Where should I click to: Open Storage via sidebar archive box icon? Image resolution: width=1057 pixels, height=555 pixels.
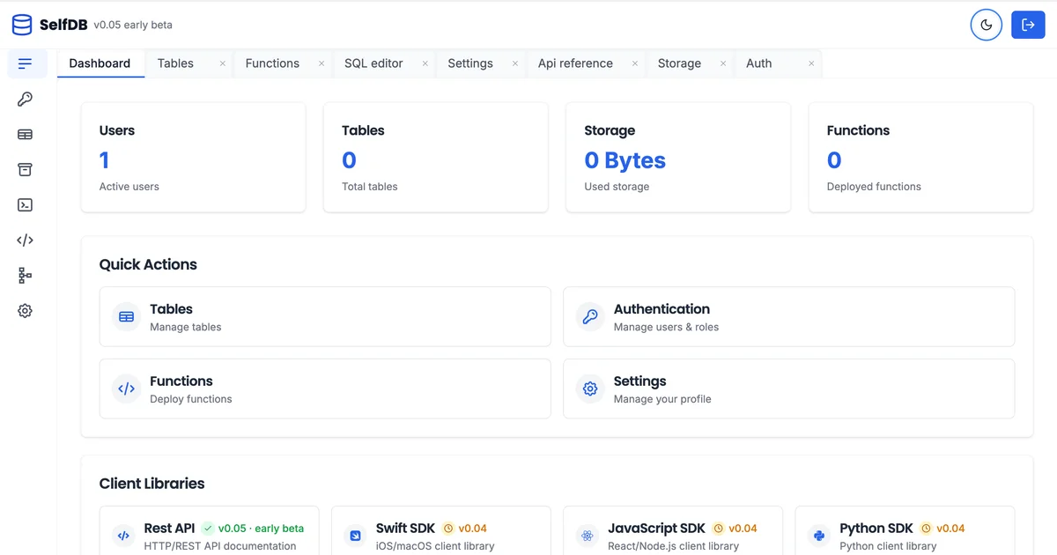point(25,169)
